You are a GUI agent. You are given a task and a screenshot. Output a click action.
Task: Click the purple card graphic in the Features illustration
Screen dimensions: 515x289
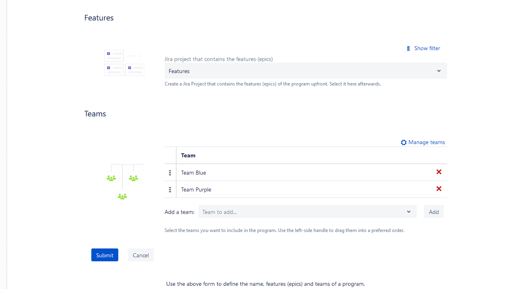pyautogui.click(x=113, y=56)
